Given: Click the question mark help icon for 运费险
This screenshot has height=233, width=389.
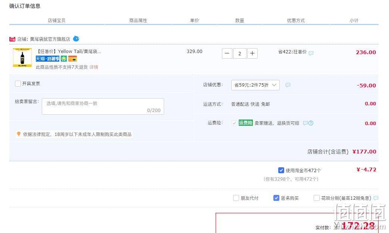Looking at the screenshot, I should coord(311,123).
